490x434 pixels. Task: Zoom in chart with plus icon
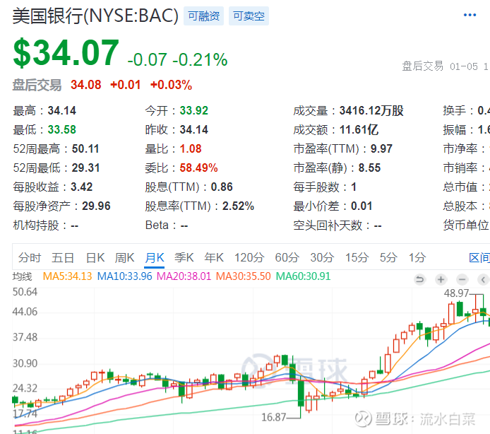pos(441,279)
